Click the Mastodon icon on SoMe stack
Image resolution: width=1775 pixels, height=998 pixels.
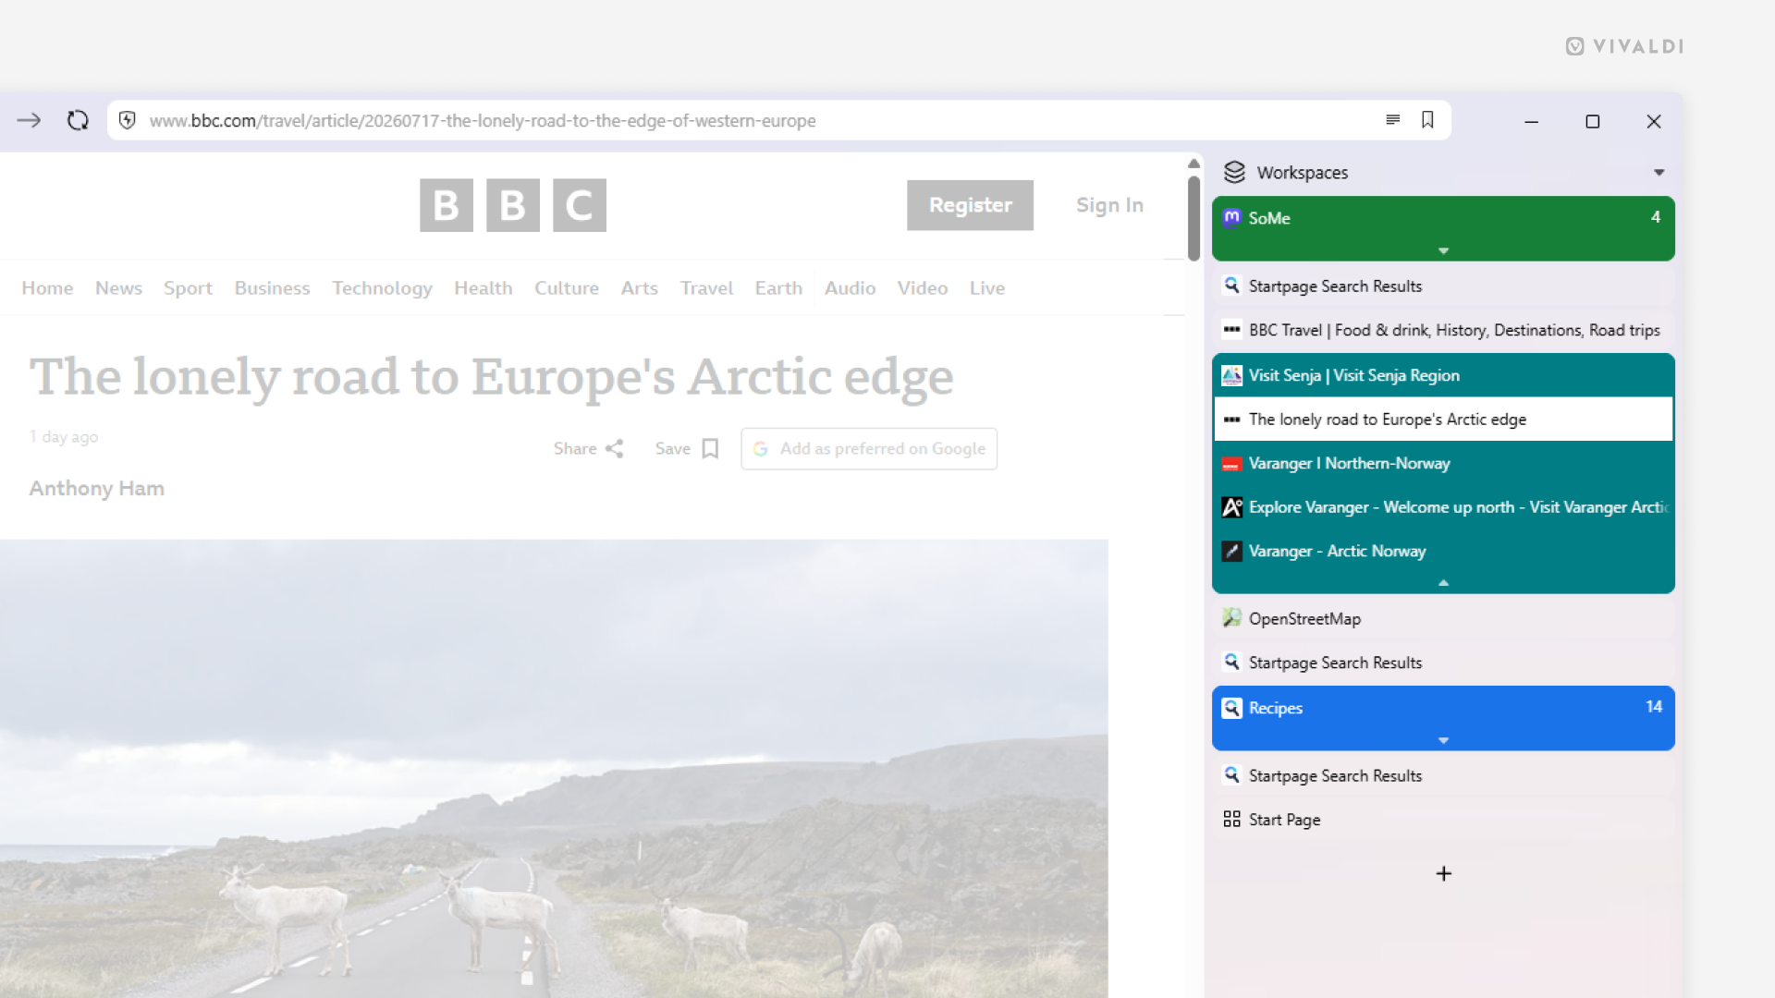click(x=1231, y=218)
